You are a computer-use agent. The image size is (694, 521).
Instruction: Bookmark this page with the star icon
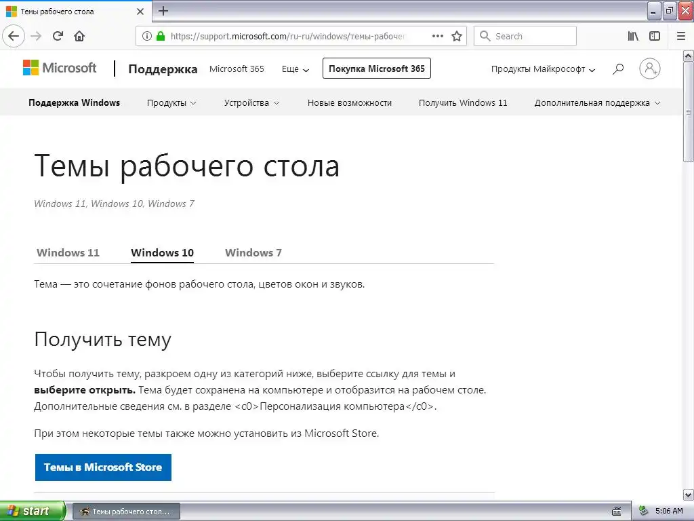(457, 36)
